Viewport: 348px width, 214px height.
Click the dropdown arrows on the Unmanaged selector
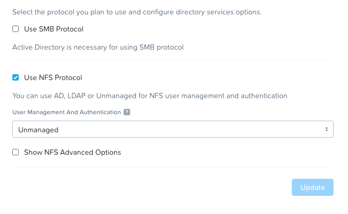[326, 129]
